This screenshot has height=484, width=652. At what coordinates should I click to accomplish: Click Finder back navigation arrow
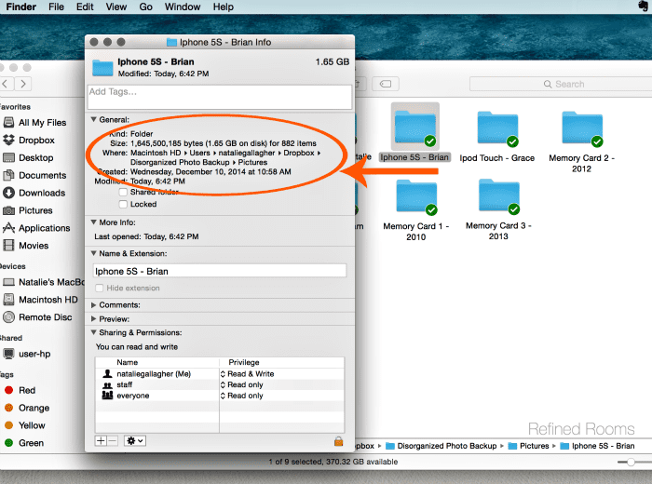point(6,84)
